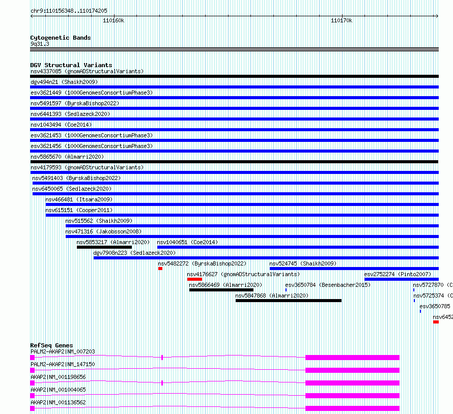Open nsv6441393 (Sedlazeck2020) variant
Screen dimensions: 453x414
(70, 114)
